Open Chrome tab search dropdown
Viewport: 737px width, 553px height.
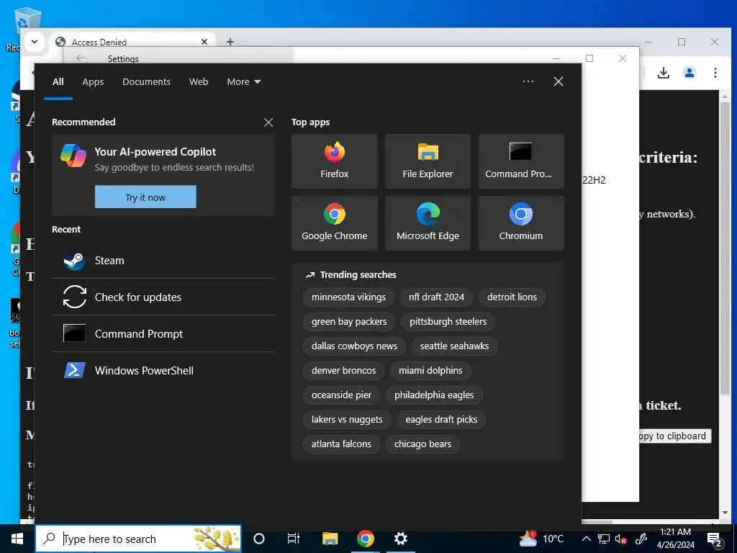point(35,41)
